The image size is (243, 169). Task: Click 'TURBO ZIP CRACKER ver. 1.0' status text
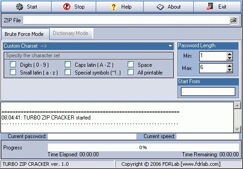(x=36, y=164)
